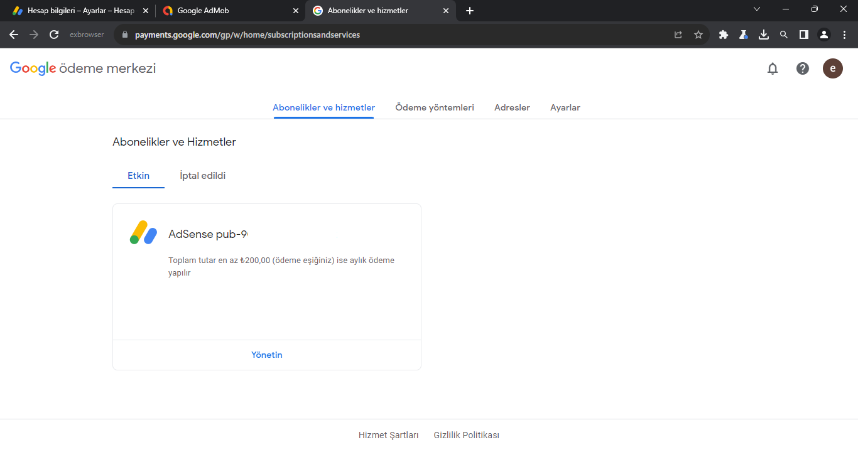Close the Google AdMob tab
Screen dimensions: 858x452
(x=296, y=11)
